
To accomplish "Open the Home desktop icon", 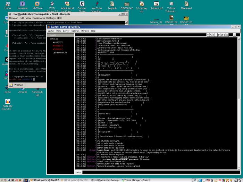I will (x=8, y=6).
